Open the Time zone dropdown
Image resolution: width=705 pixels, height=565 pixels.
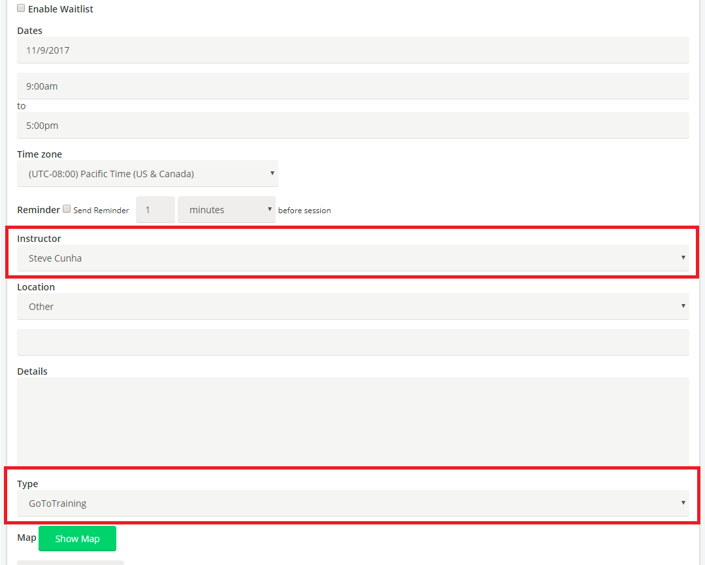148,174
